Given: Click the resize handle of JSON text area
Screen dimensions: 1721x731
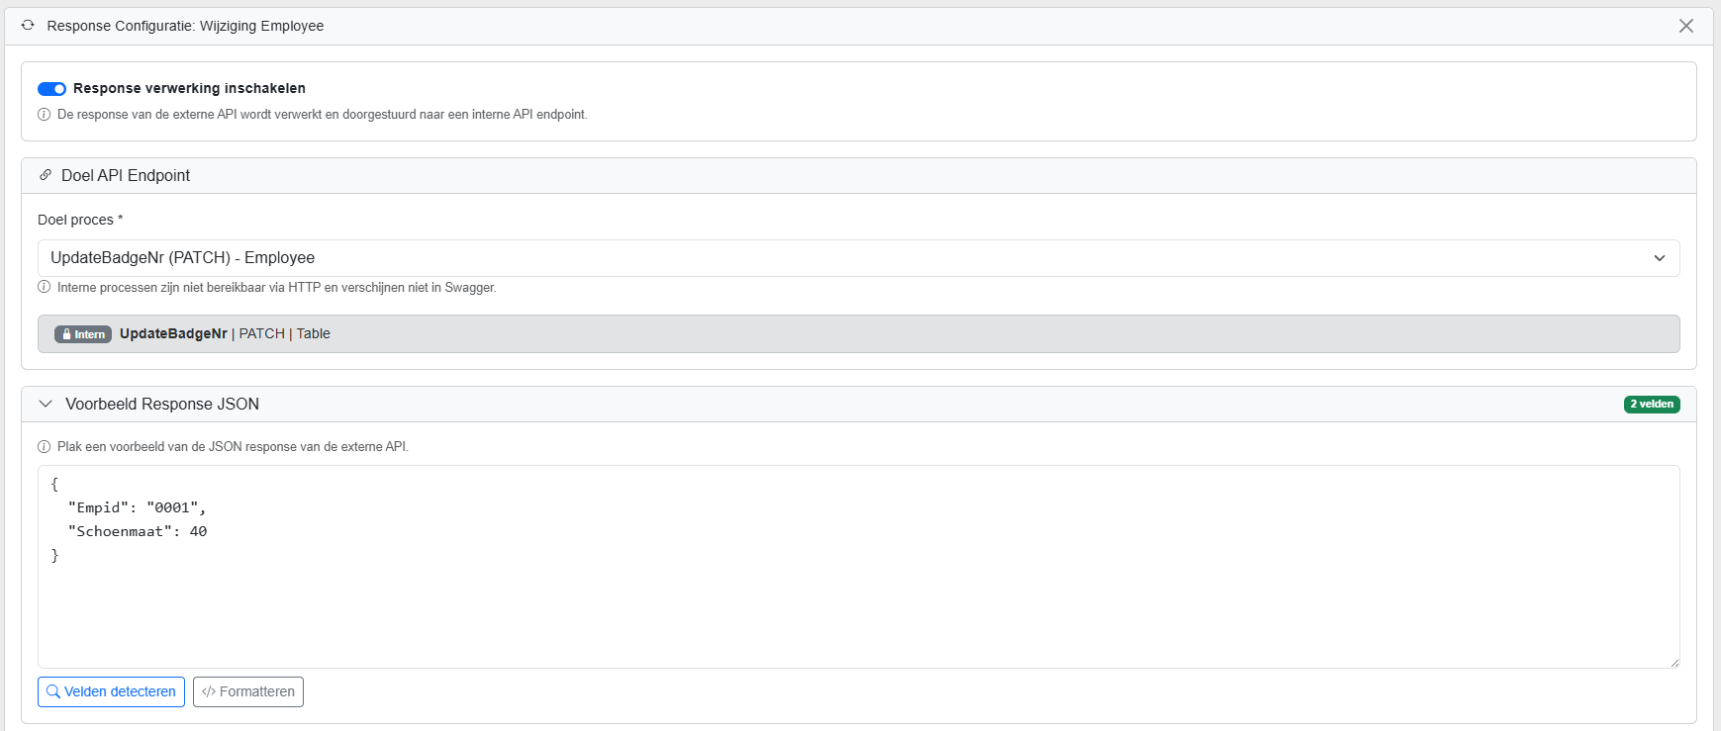Looking at the screenshot, I should click(1673, 663).
